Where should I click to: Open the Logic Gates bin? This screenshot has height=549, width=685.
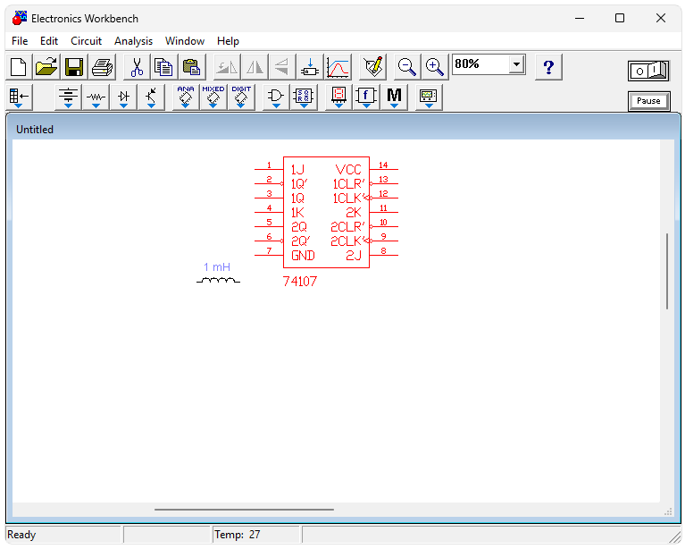tap(276, 97)
